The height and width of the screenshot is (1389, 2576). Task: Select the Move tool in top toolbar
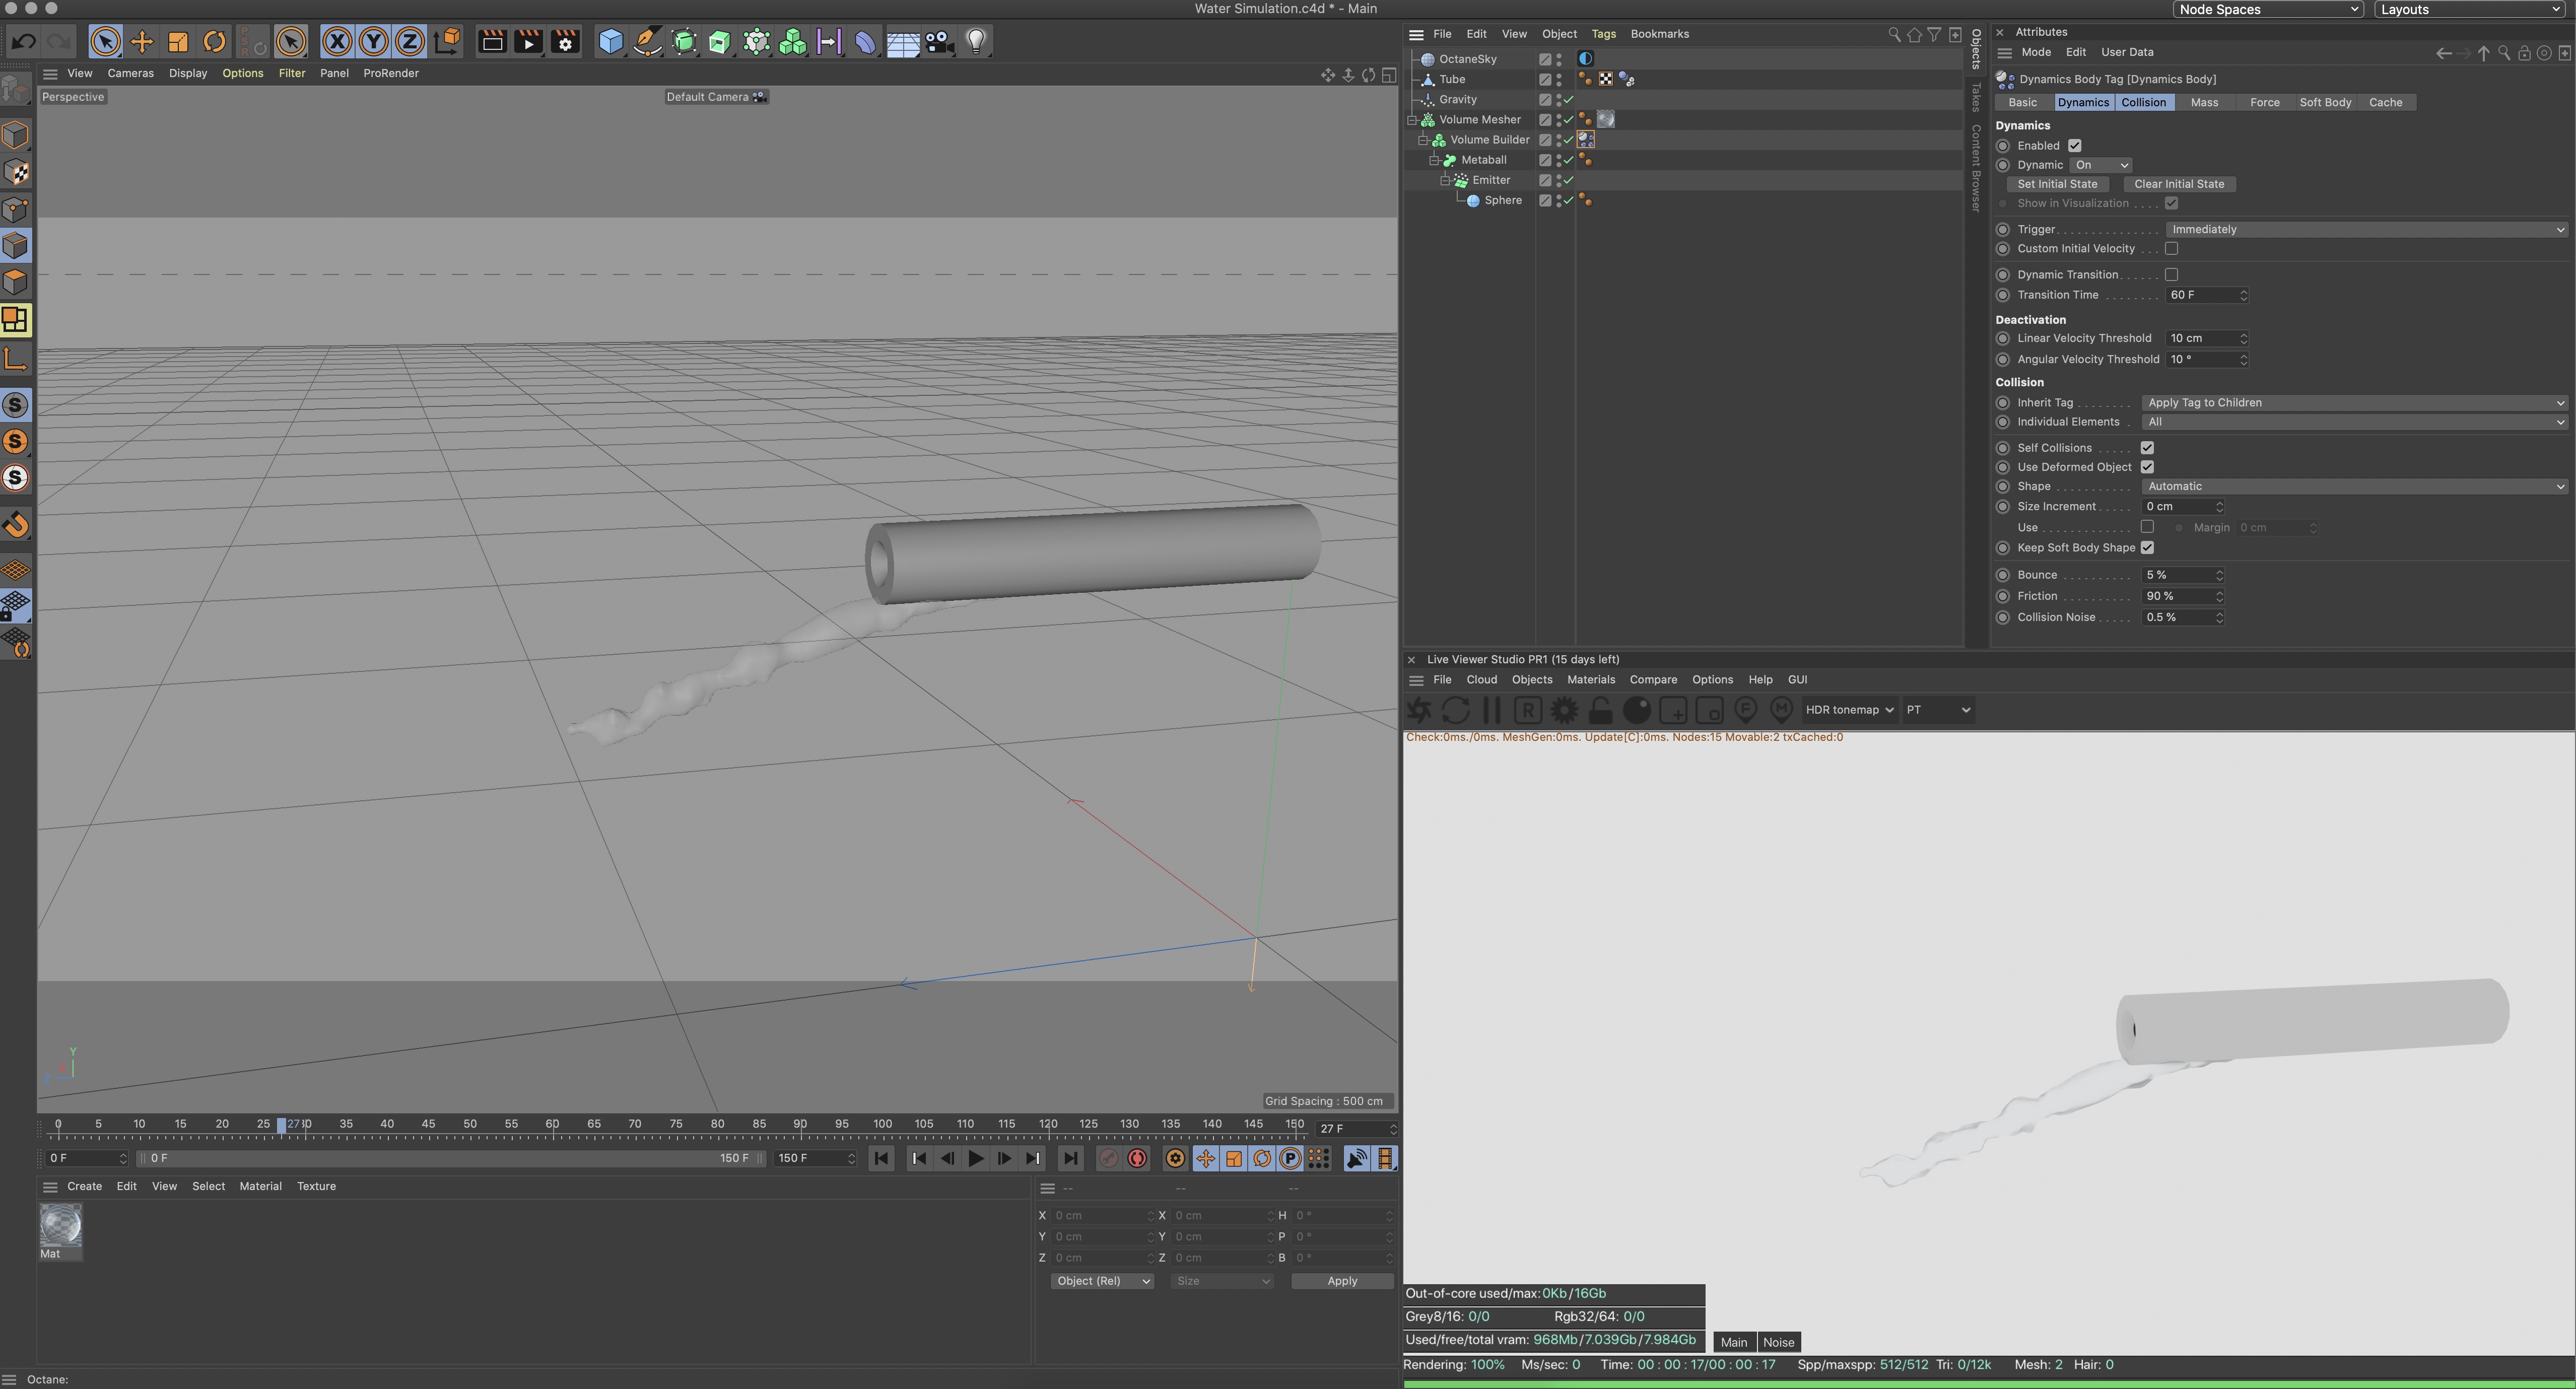click(x=142, y=41)
